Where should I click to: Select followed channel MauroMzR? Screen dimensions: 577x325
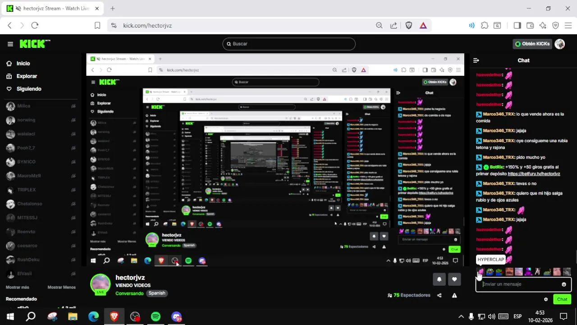pyautogui.click(x=41, y=176)
